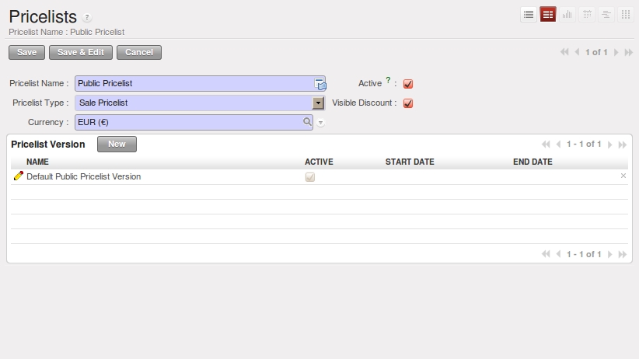Viewport: 639px width, 359px height.
Task: Open the Currency search lookup
Action: 307,122
